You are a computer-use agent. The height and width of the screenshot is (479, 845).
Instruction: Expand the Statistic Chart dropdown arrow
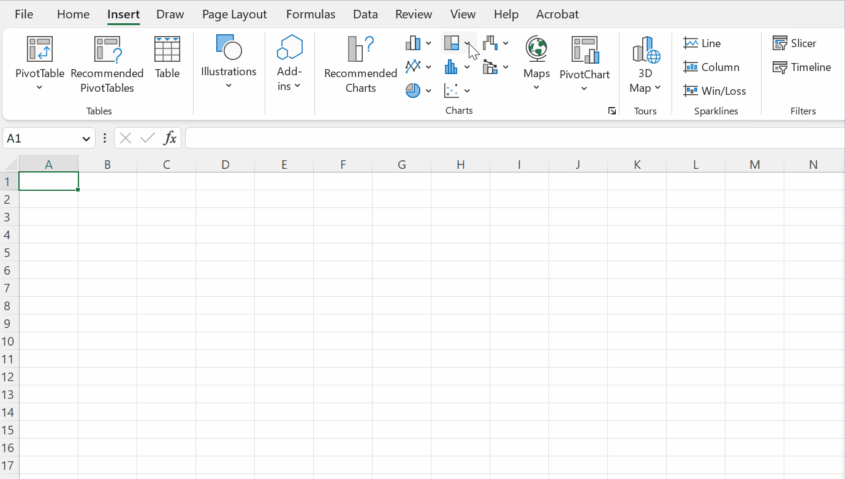(468, 67)
